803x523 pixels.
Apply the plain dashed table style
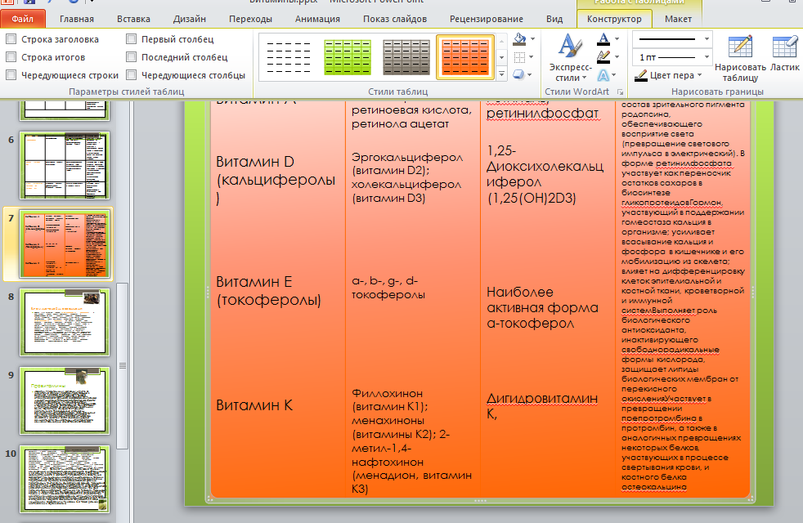(289, 57)
